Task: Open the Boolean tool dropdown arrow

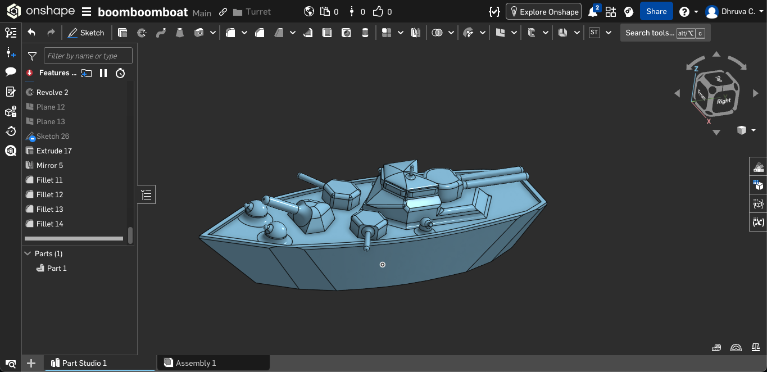Action: (451, 33)
